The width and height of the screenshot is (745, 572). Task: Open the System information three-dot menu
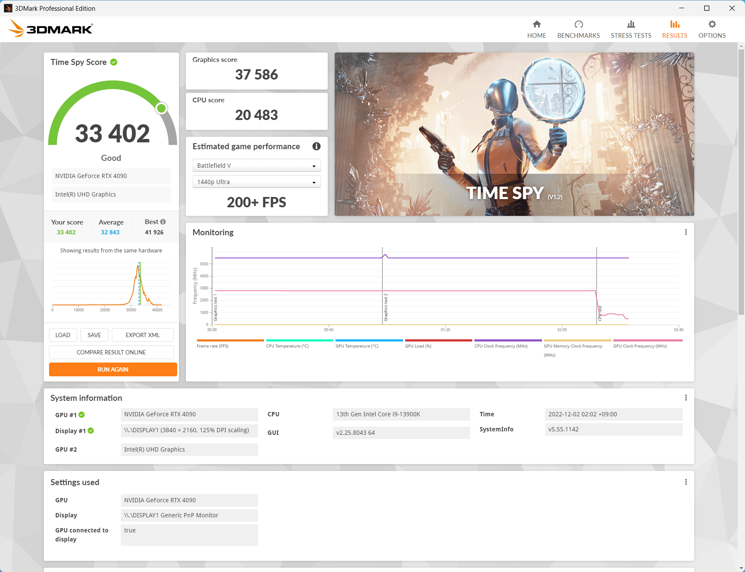pyautogui.click(x=686, y=398)
